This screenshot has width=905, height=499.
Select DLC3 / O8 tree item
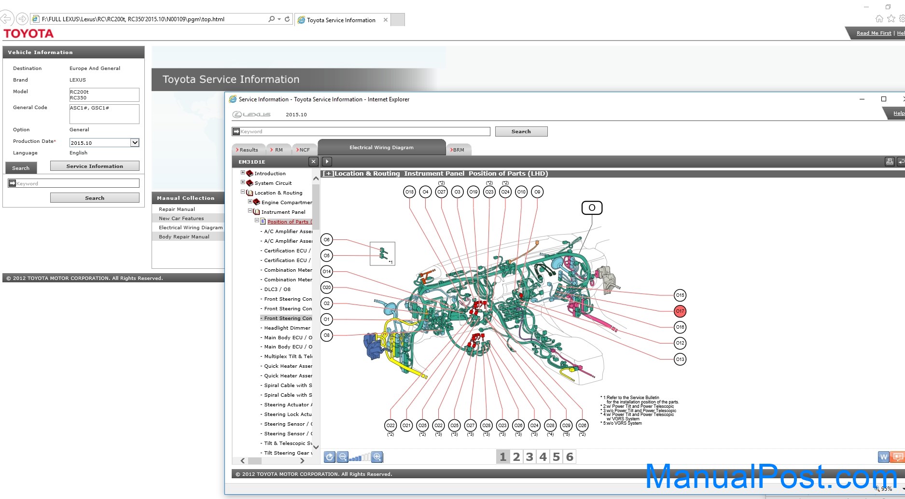tap(277, 289)
